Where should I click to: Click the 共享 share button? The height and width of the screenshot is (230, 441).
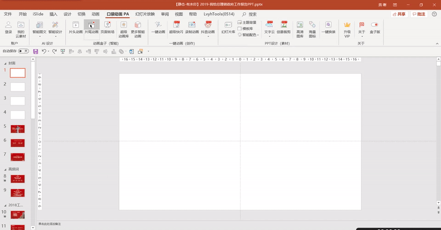click(399, 14)
